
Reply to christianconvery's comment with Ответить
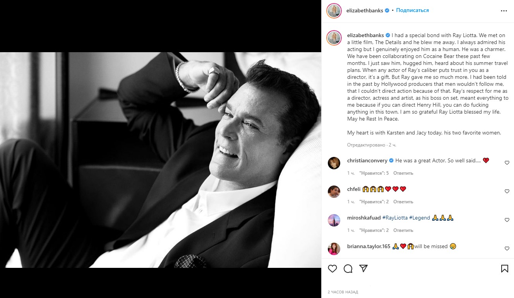click(403, 173)
